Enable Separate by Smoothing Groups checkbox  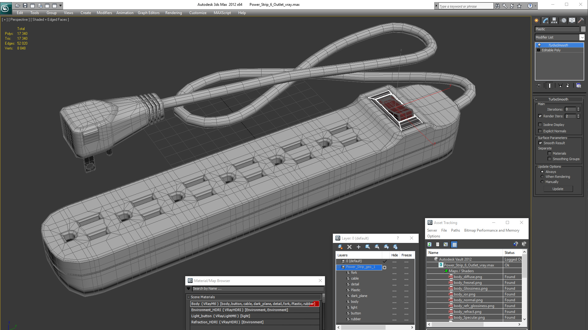(549, 159)
